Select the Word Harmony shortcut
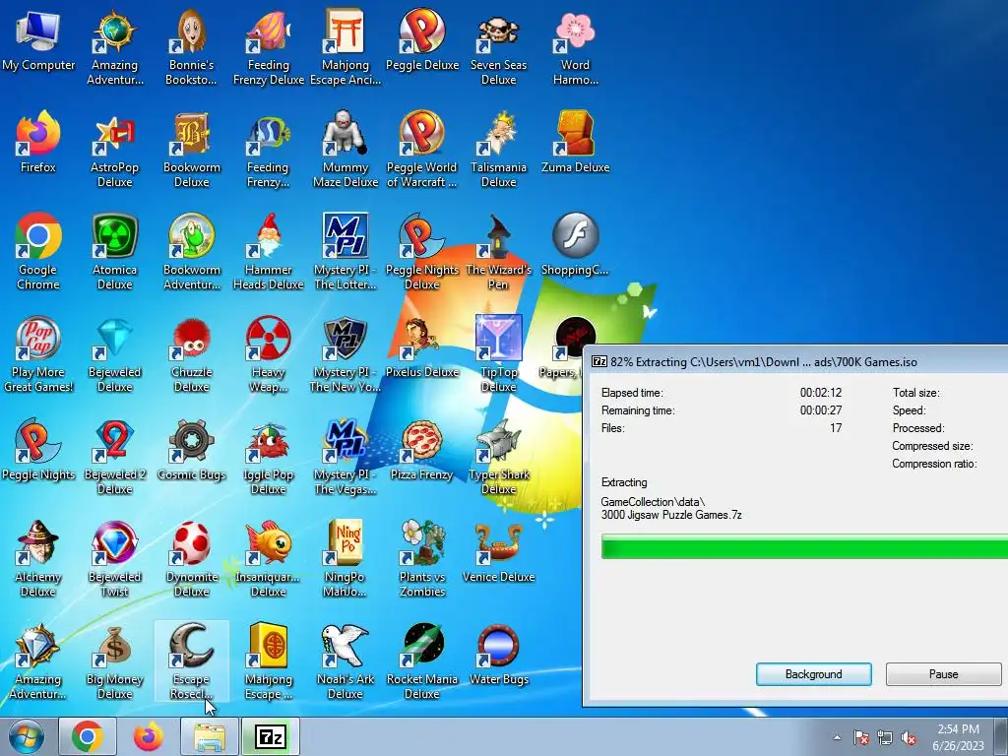 coord(575,47)
